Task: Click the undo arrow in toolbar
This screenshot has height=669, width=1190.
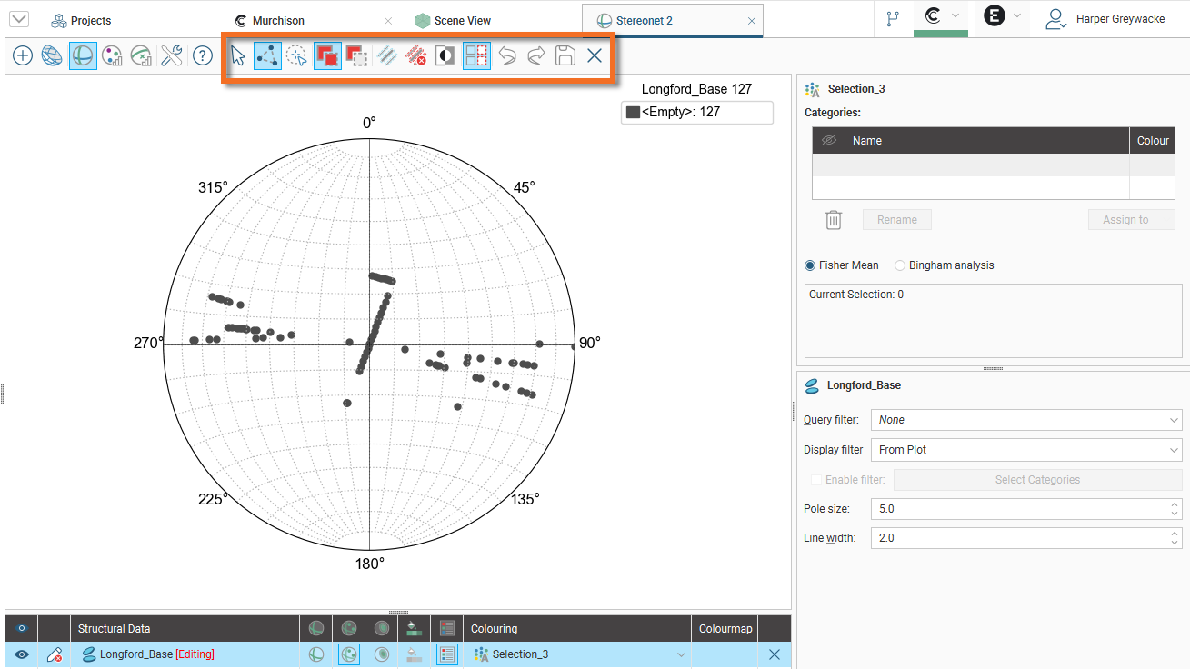Action: pos(507,56)
